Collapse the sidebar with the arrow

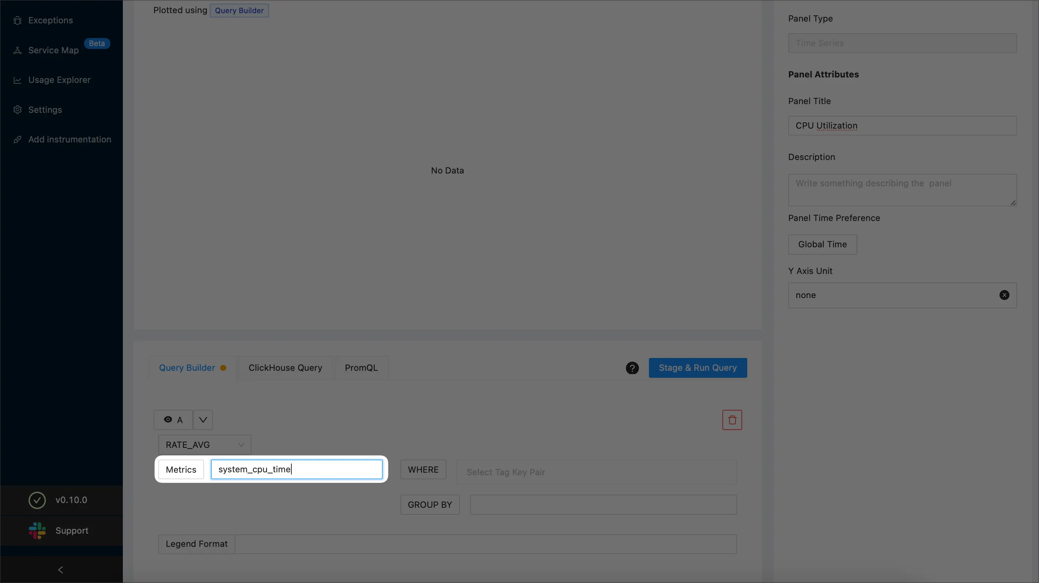point(60,570)
